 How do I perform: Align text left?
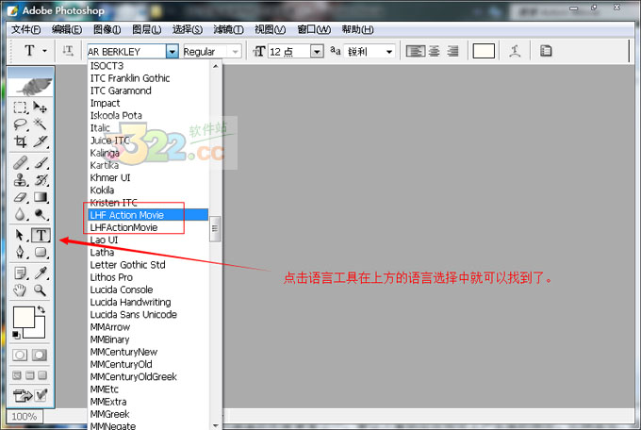click(415, 51)
